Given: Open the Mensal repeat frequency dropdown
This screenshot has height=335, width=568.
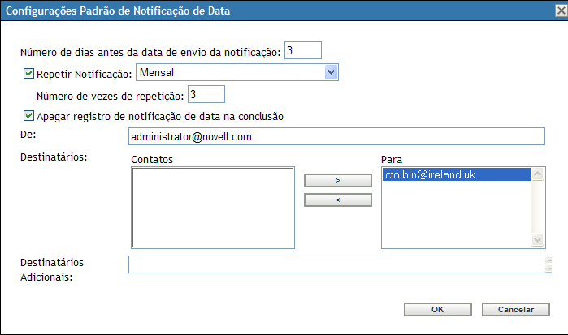Looking at the screenshot, I should click(331, 73).
